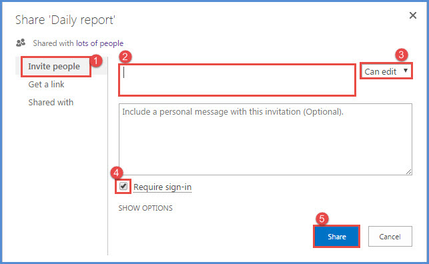
Task: Click the red number 1 badge
Action: 96,61
